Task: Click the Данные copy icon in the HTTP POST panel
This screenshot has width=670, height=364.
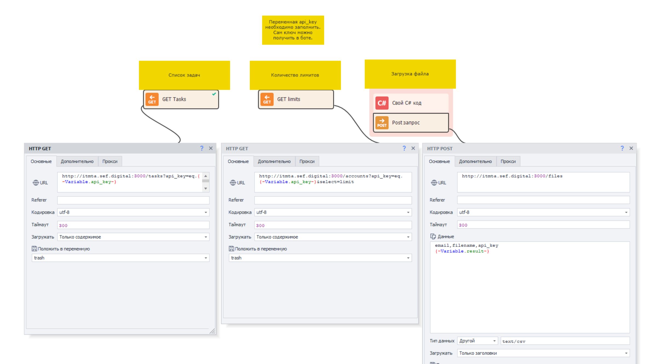Action: [x=433, y=236]
